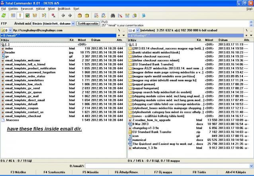Click the root backslash button of right panel
The width and height of the screenshot is (254, 176).
[x=246, y=30]
